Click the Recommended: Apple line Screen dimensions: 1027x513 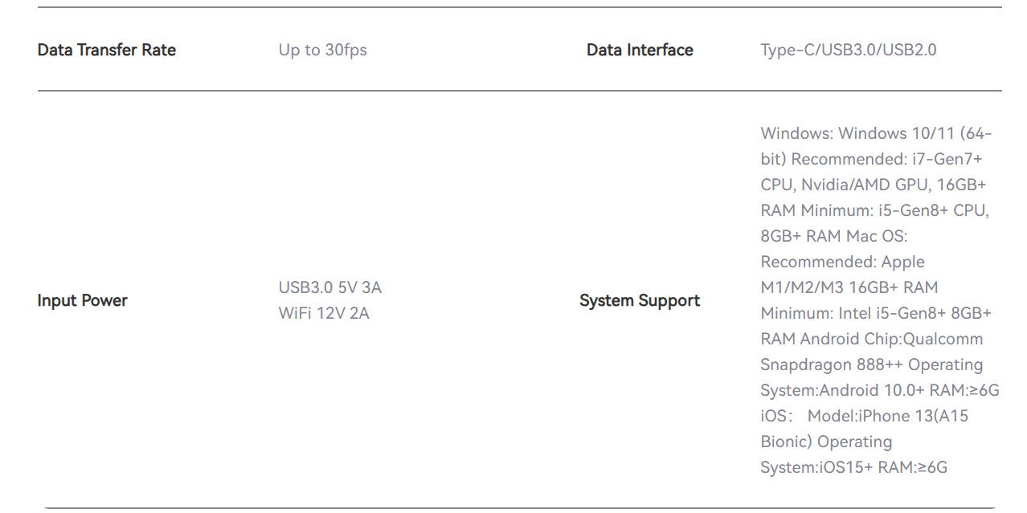click(842, 262)
